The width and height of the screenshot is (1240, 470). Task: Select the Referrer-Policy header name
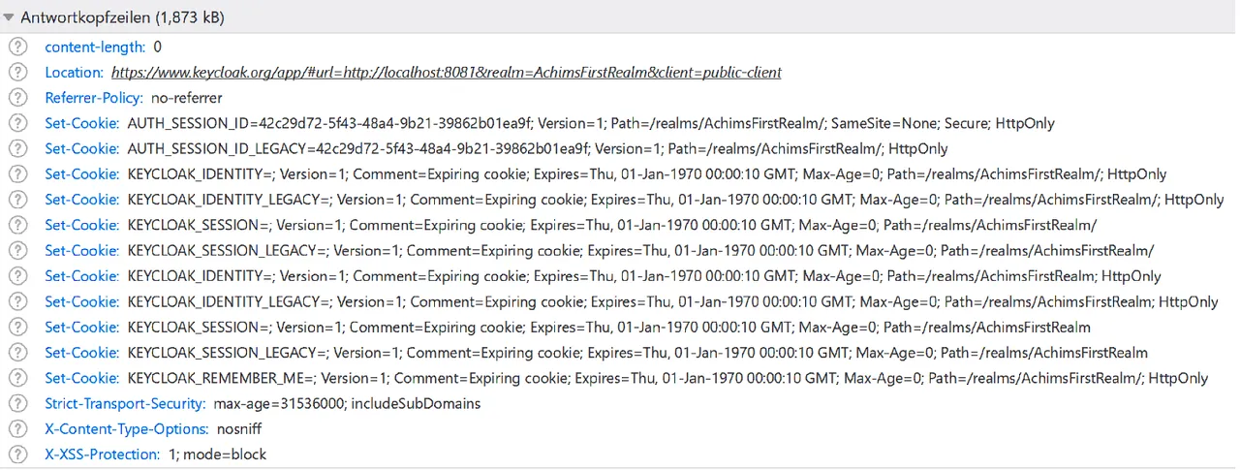pos(94,98)
